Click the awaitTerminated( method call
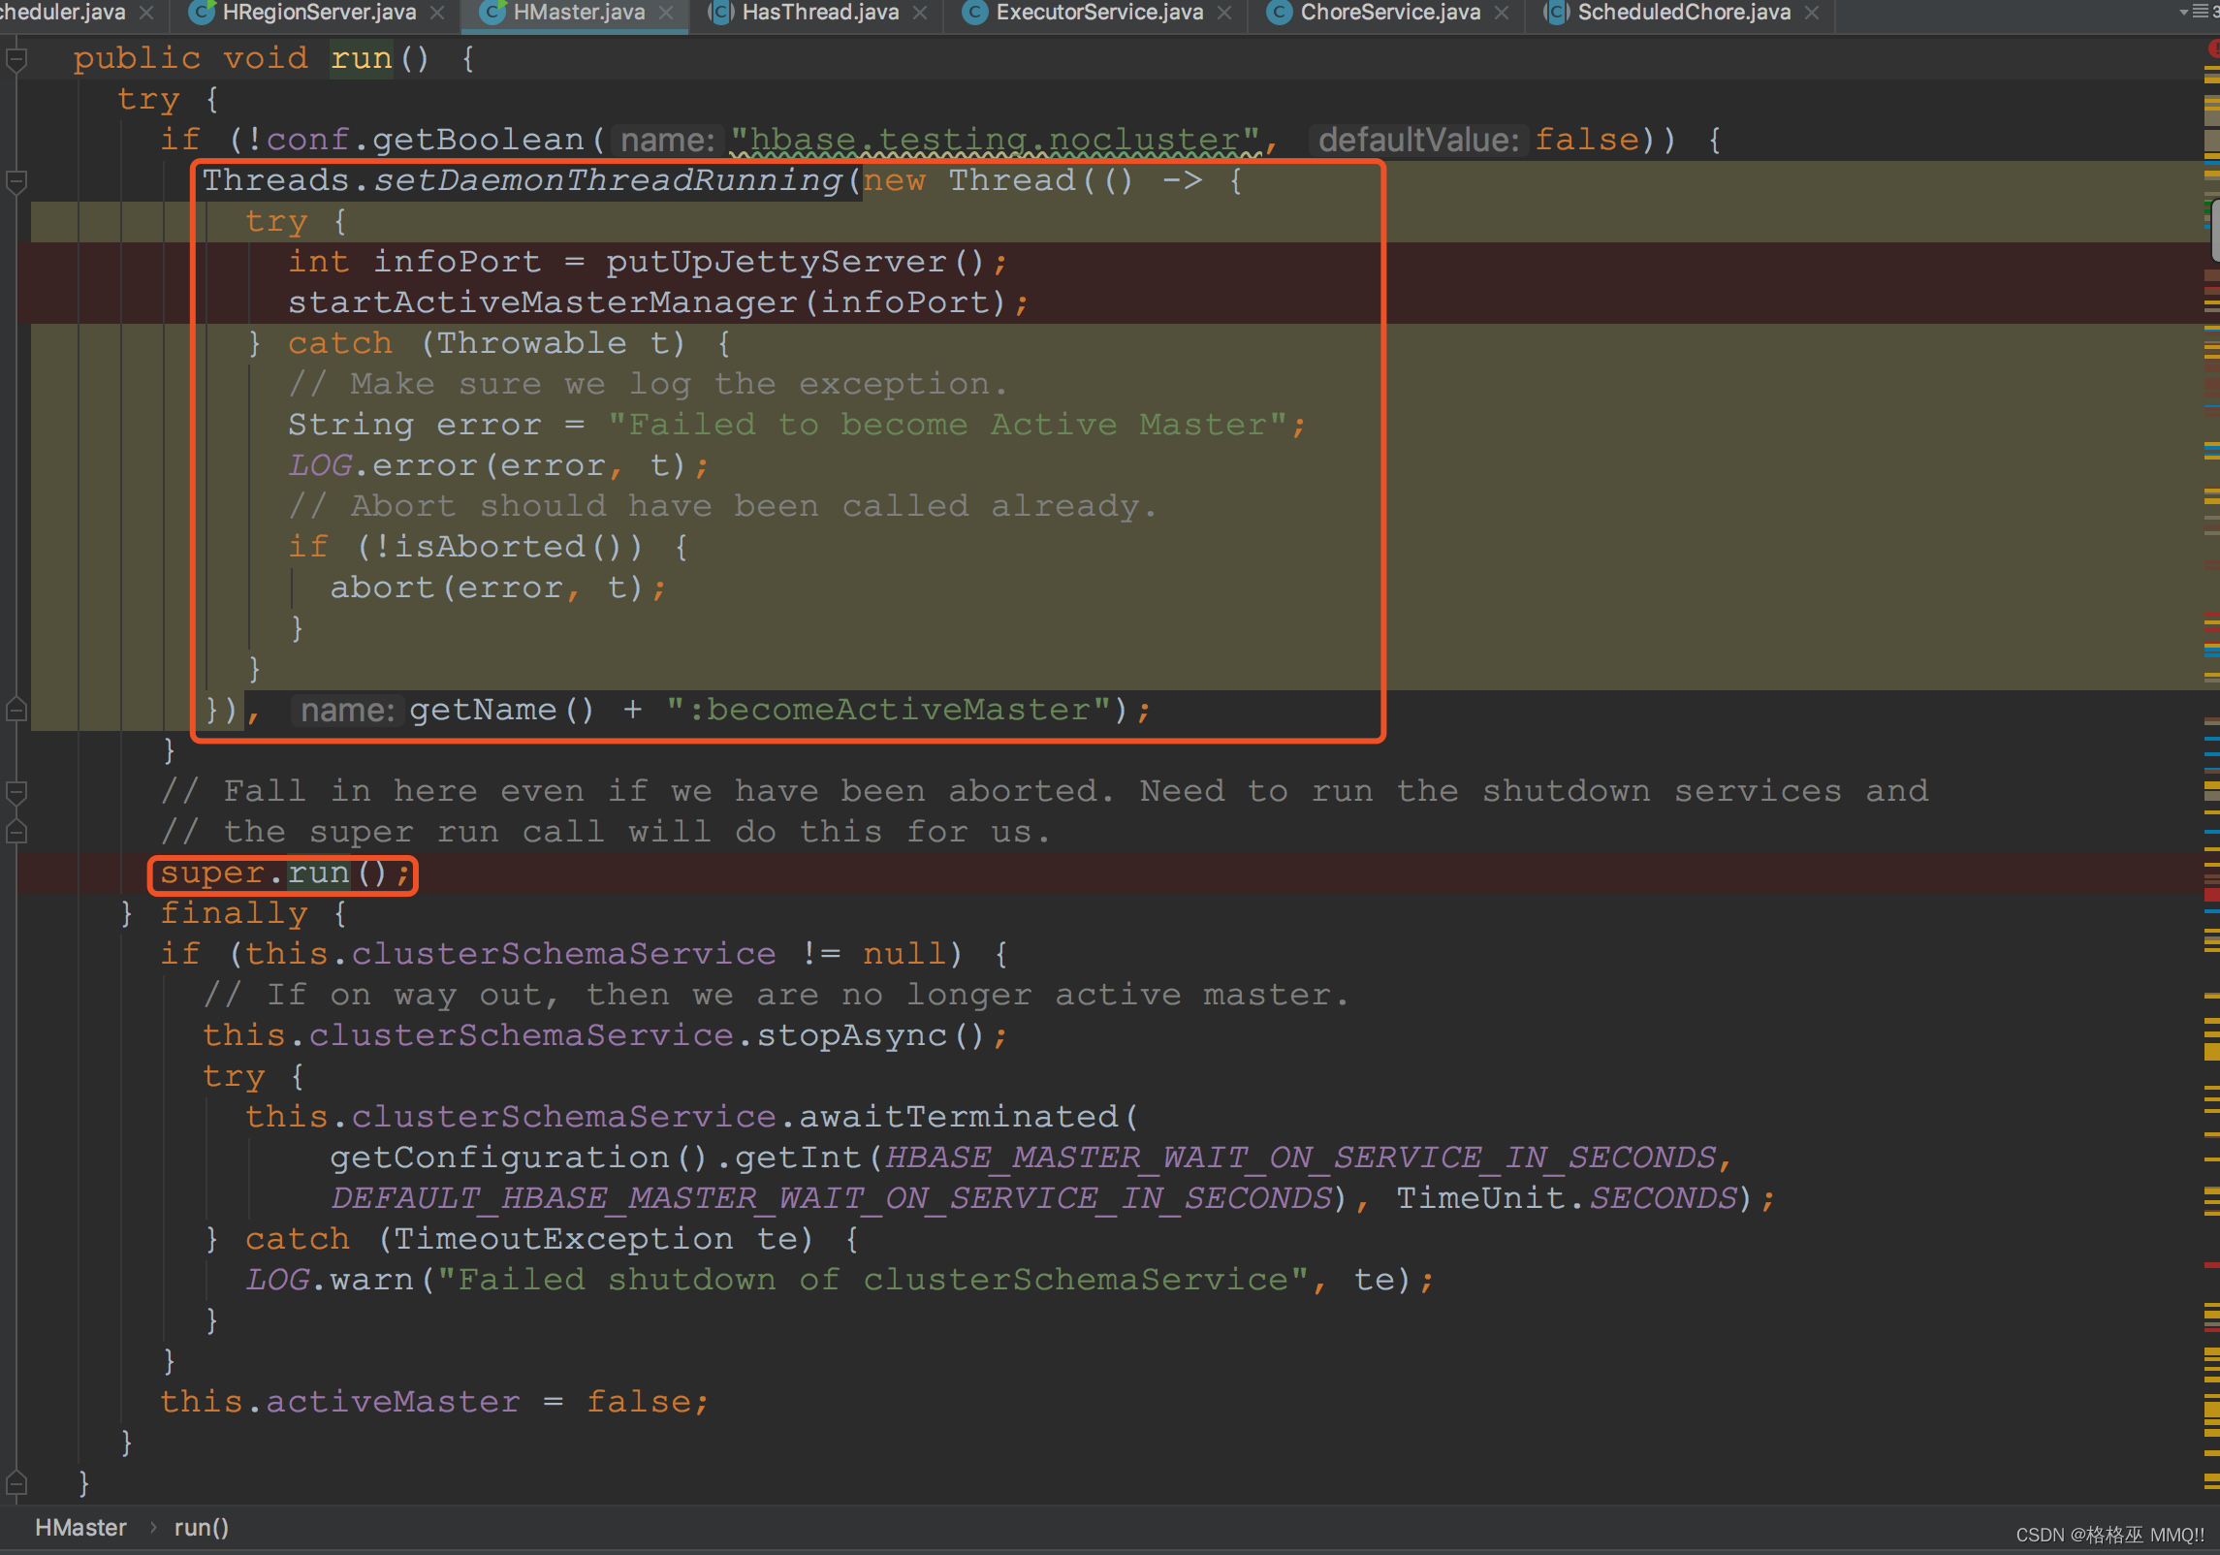 click(967, 1118)
